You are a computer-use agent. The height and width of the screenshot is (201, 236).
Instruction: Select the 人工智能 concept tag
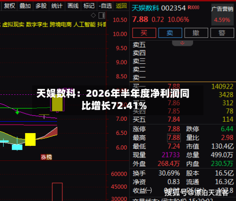(x=84, y=25)
